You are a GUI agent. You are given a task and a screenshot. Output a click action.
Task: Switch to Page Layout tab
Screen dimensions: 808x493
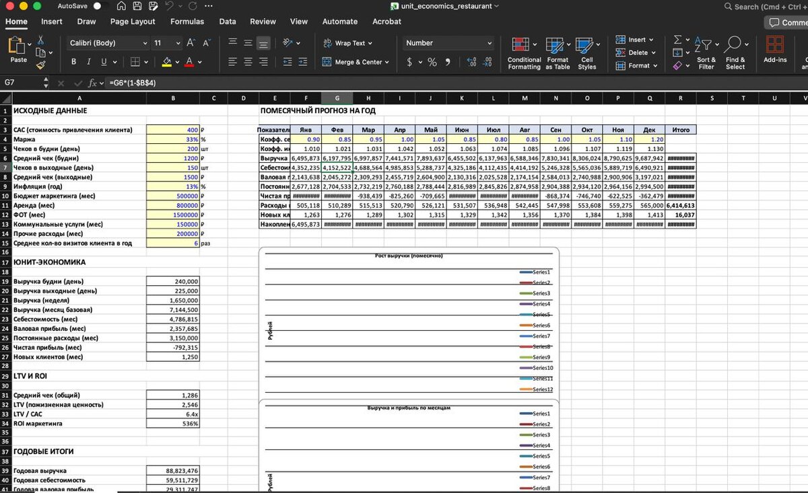pyautogui.click(x=133, y=22)
